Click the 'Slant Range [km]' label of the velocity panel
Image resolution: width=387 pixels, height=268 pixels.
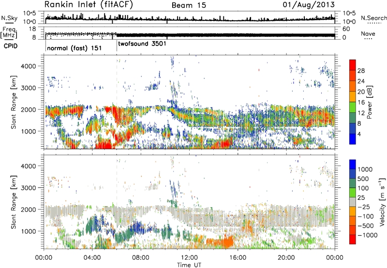pyautogui.click(x=14, y=202)
